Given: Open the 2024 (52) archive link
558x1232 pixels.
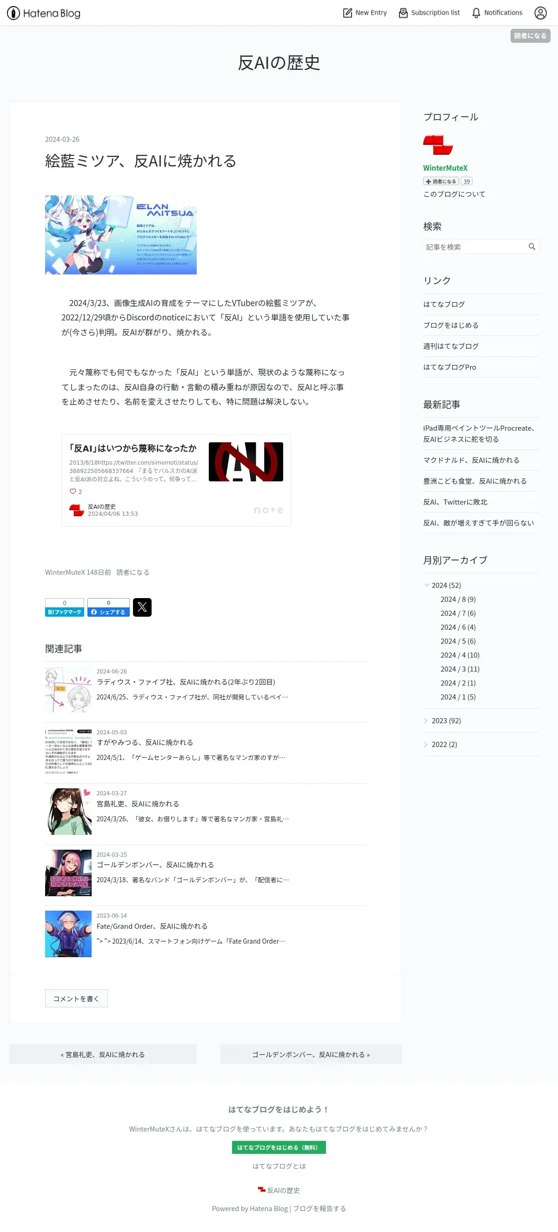Looking at the screenshot, I should click(x=445, y=586).
